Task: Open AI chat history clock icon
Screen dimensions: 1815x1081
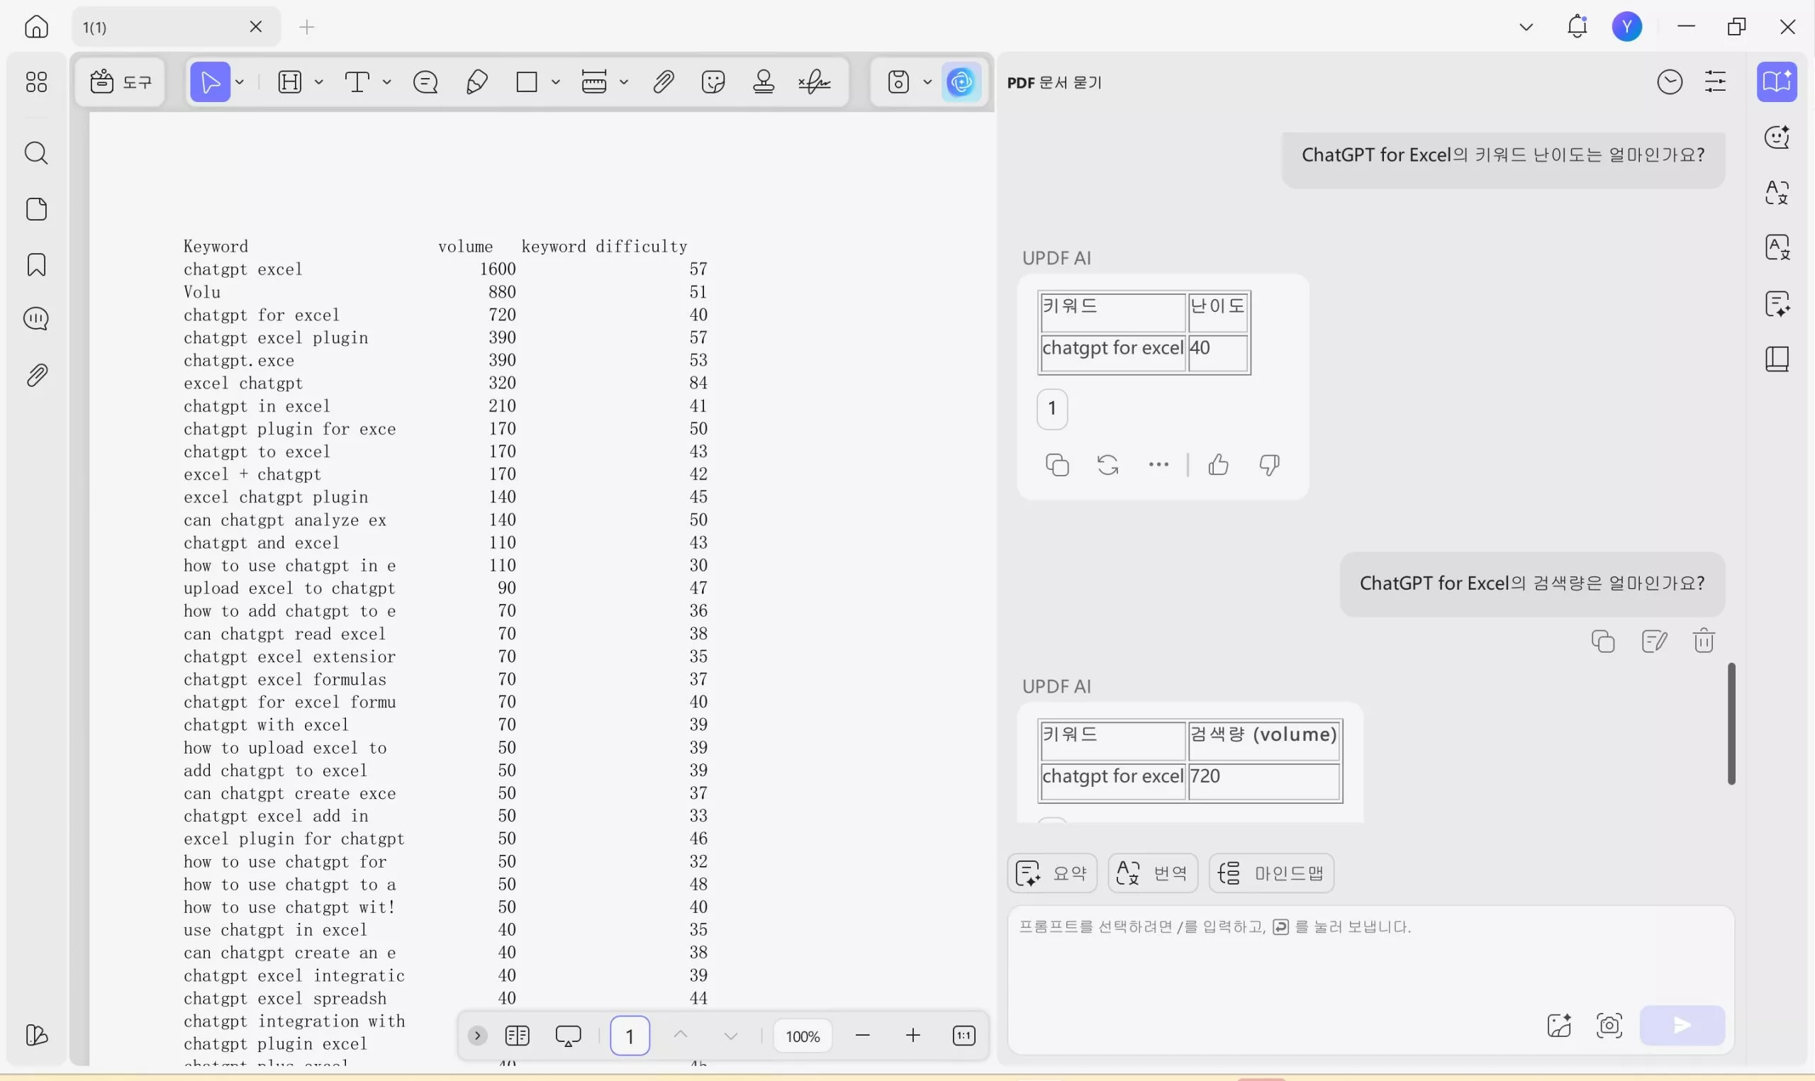Action: click(1670, 82)
